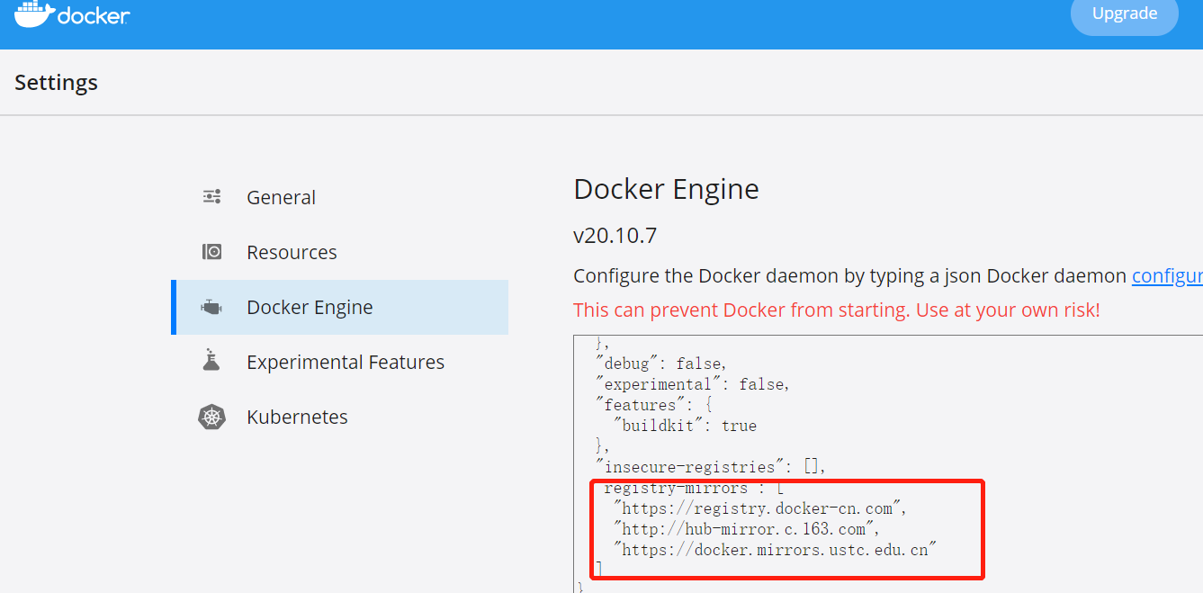Go to Experimental Features settings
The image size is (1203, 593).
click(346, 363)
